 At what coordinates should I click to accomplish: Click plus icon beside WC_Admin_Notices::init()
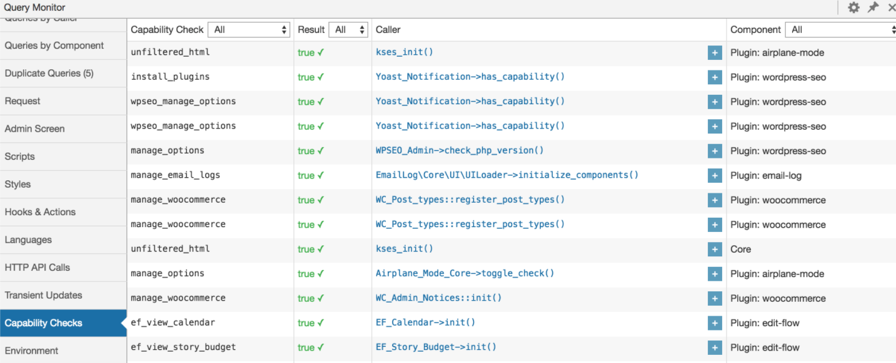tap(715, 298)
